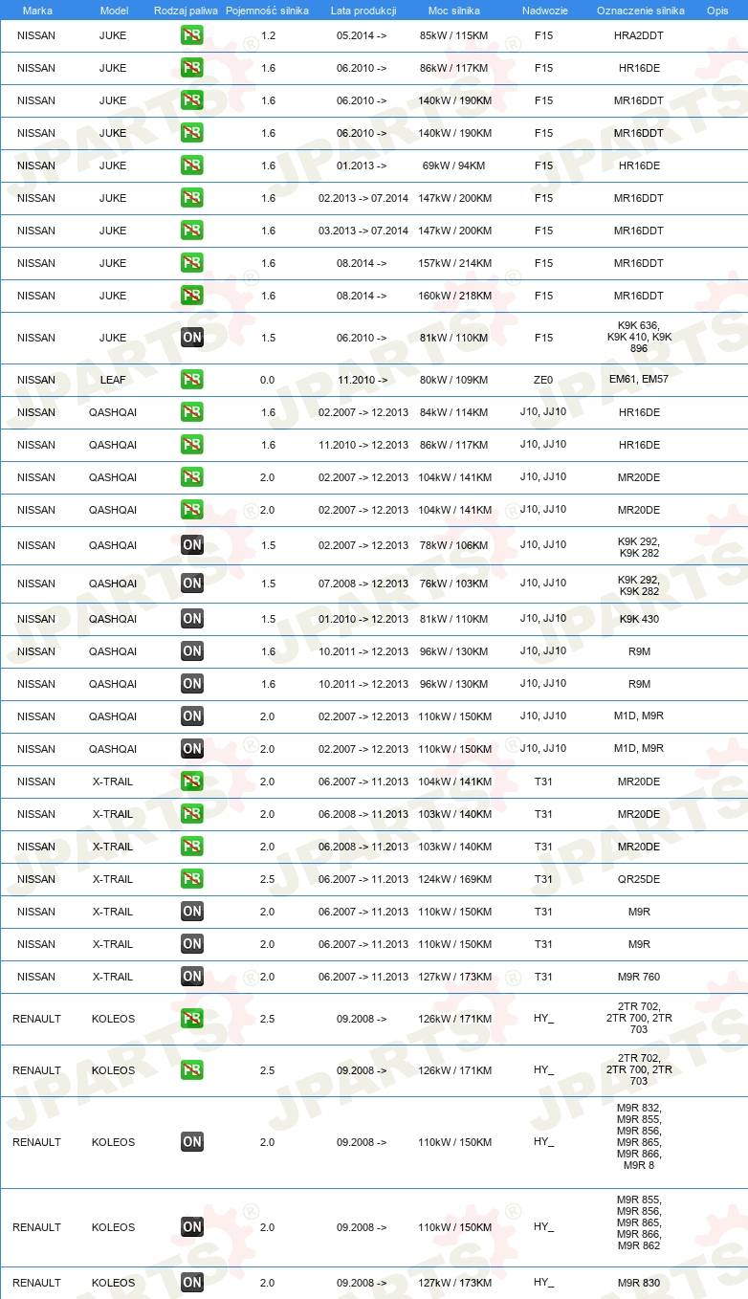Click the petrol icon for JUKE 160kW / 218KM
Viewport: 748px width, 1299px height.
tap(192, 296)
